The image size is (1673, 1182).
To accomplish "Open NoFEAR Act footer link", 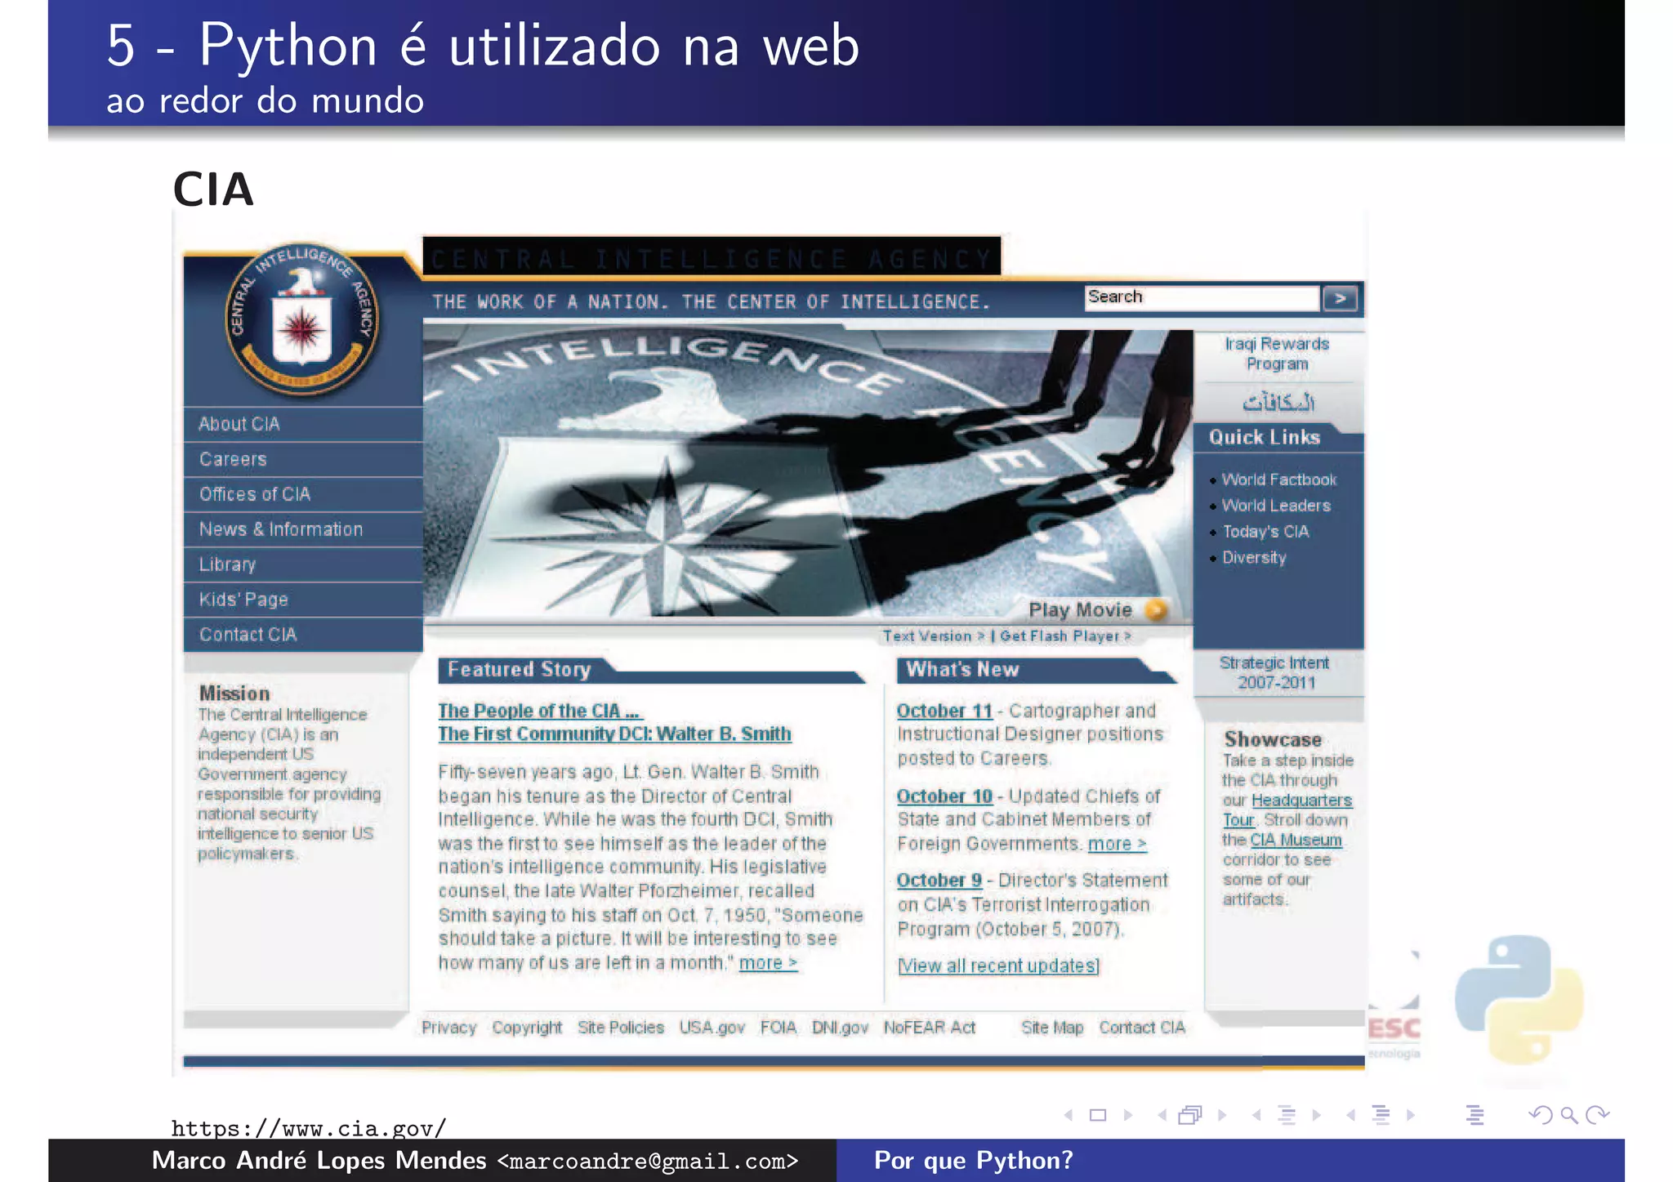I will tap(929, 1028).
